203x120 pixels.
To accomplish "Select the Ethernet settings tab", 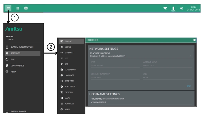I will 71,53.
